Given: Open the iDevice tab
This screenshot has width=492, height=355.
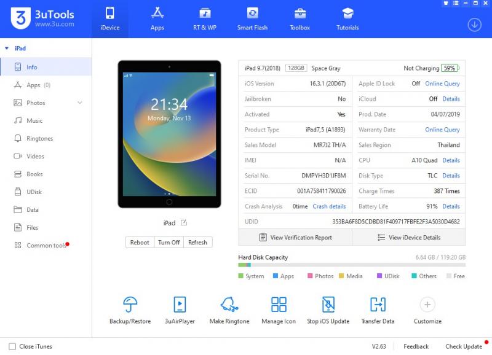Looking at the screenshot, I should coord(110,19).
